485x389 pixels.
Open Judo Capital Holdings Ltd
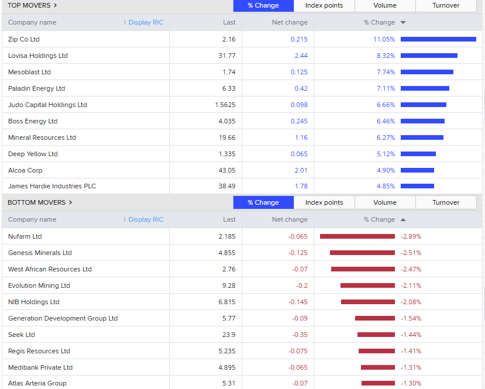click(x=47, y=105)
